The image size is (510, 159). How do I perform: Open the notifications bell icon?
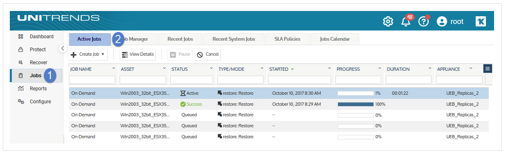tap(406, 22)
